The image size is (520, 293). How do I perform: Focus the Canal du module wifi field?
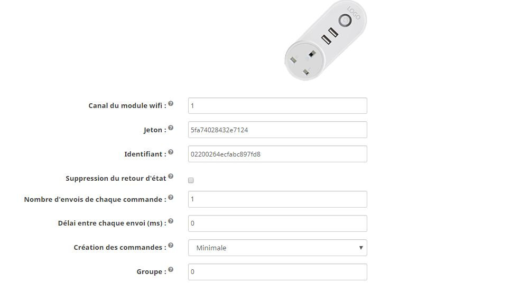point(277,105)
